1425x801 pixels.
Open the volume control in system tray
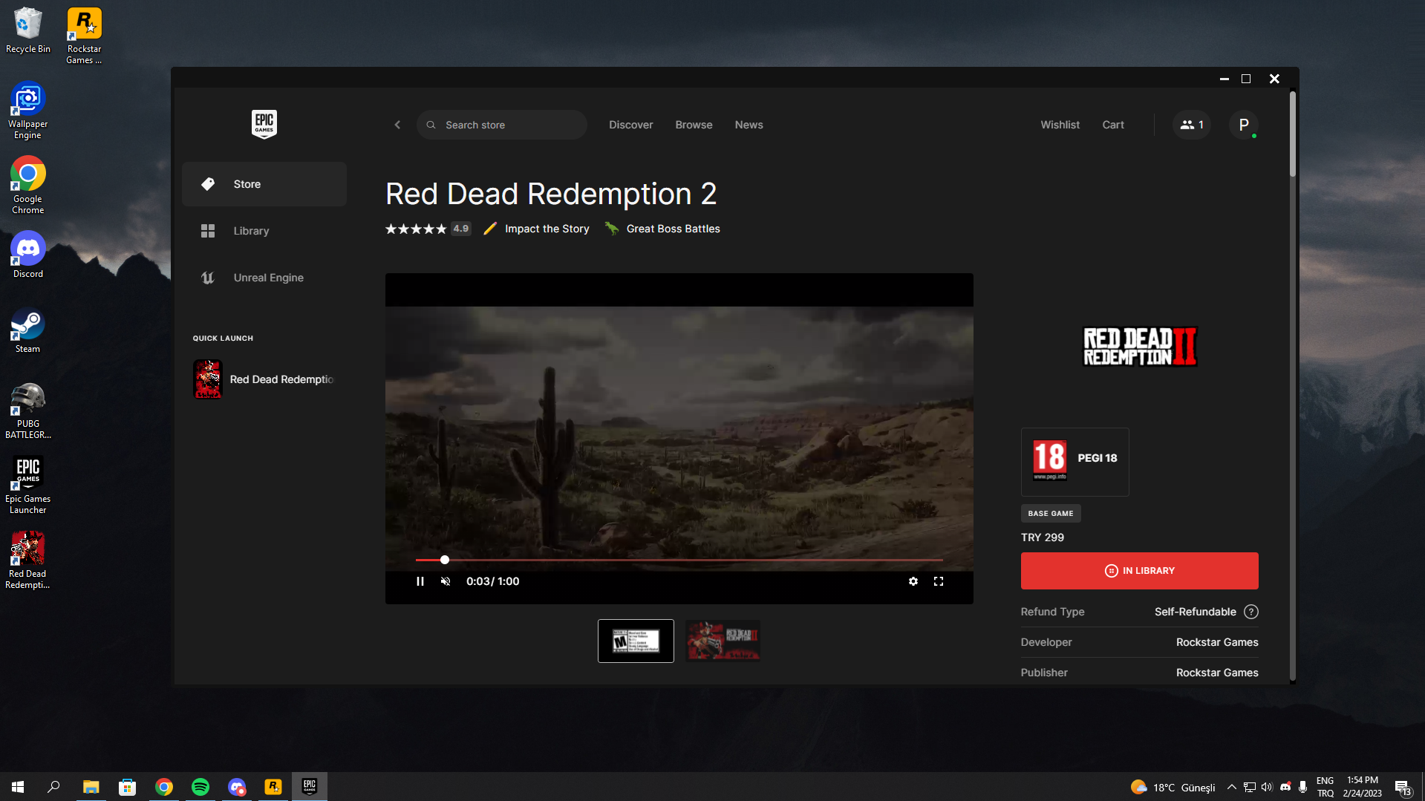1267,787
